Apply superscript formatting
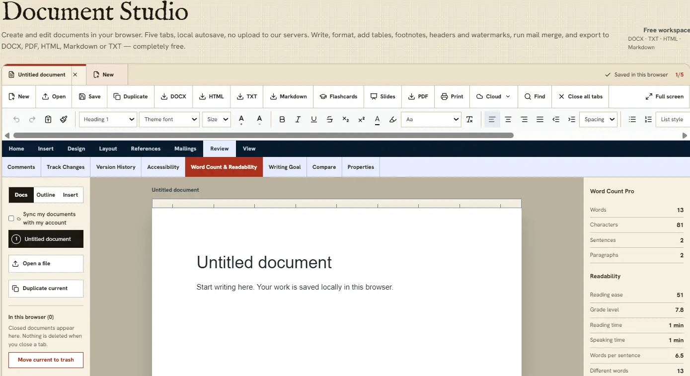The height and width of the screenshot is (376, 690). pyautogui.click(x=362, y=119)
